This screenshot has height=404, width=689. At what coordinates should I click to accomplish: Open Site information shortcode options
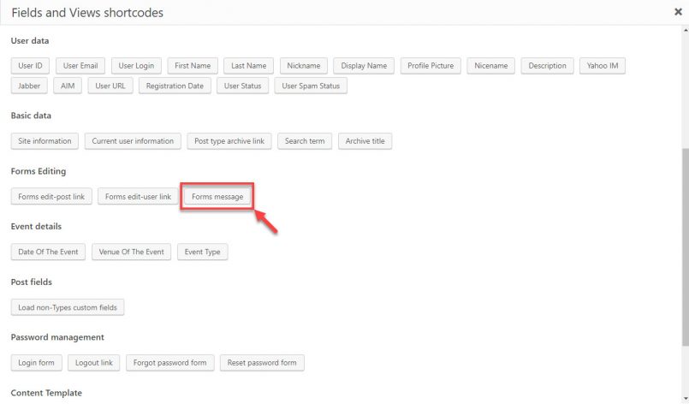[45, 141]
